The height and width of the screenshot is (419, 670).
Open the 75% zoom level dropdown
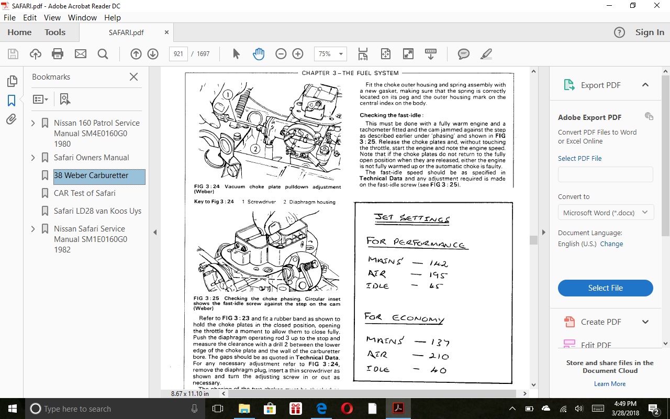click(330, 54)
